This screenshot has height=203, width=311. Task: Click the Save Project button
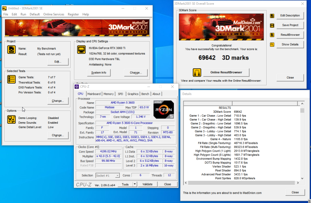[290, 25]
